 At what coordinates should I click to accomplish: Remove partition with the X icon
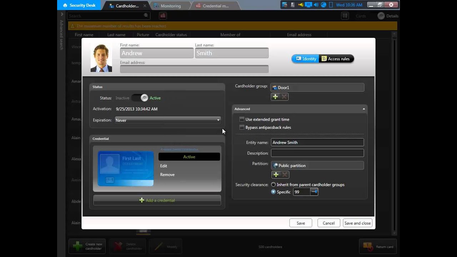[285, 175]
